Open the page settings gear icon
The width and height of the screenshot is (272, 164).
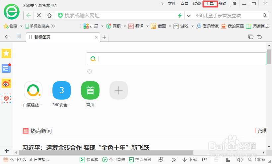[x=90, y=71]
